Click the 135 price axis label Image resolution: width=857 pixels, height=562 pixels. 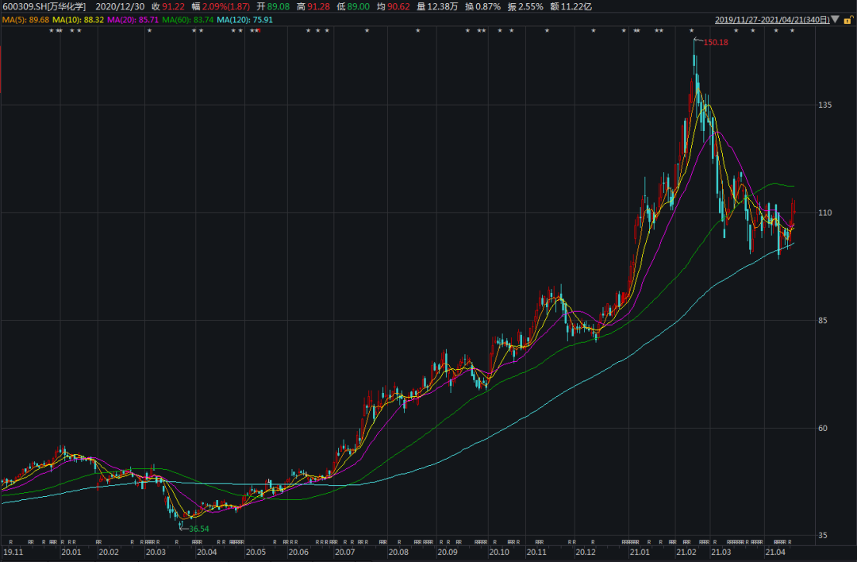pos(824,105)
